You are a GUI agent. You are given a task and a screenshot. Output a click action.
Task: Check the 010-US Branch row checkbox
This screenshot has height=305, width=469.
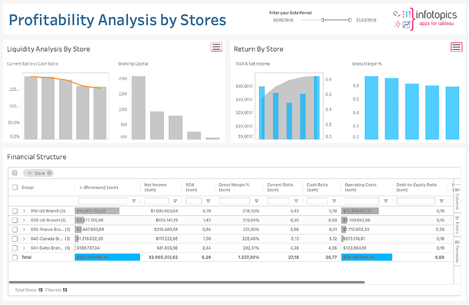point(15,211)
